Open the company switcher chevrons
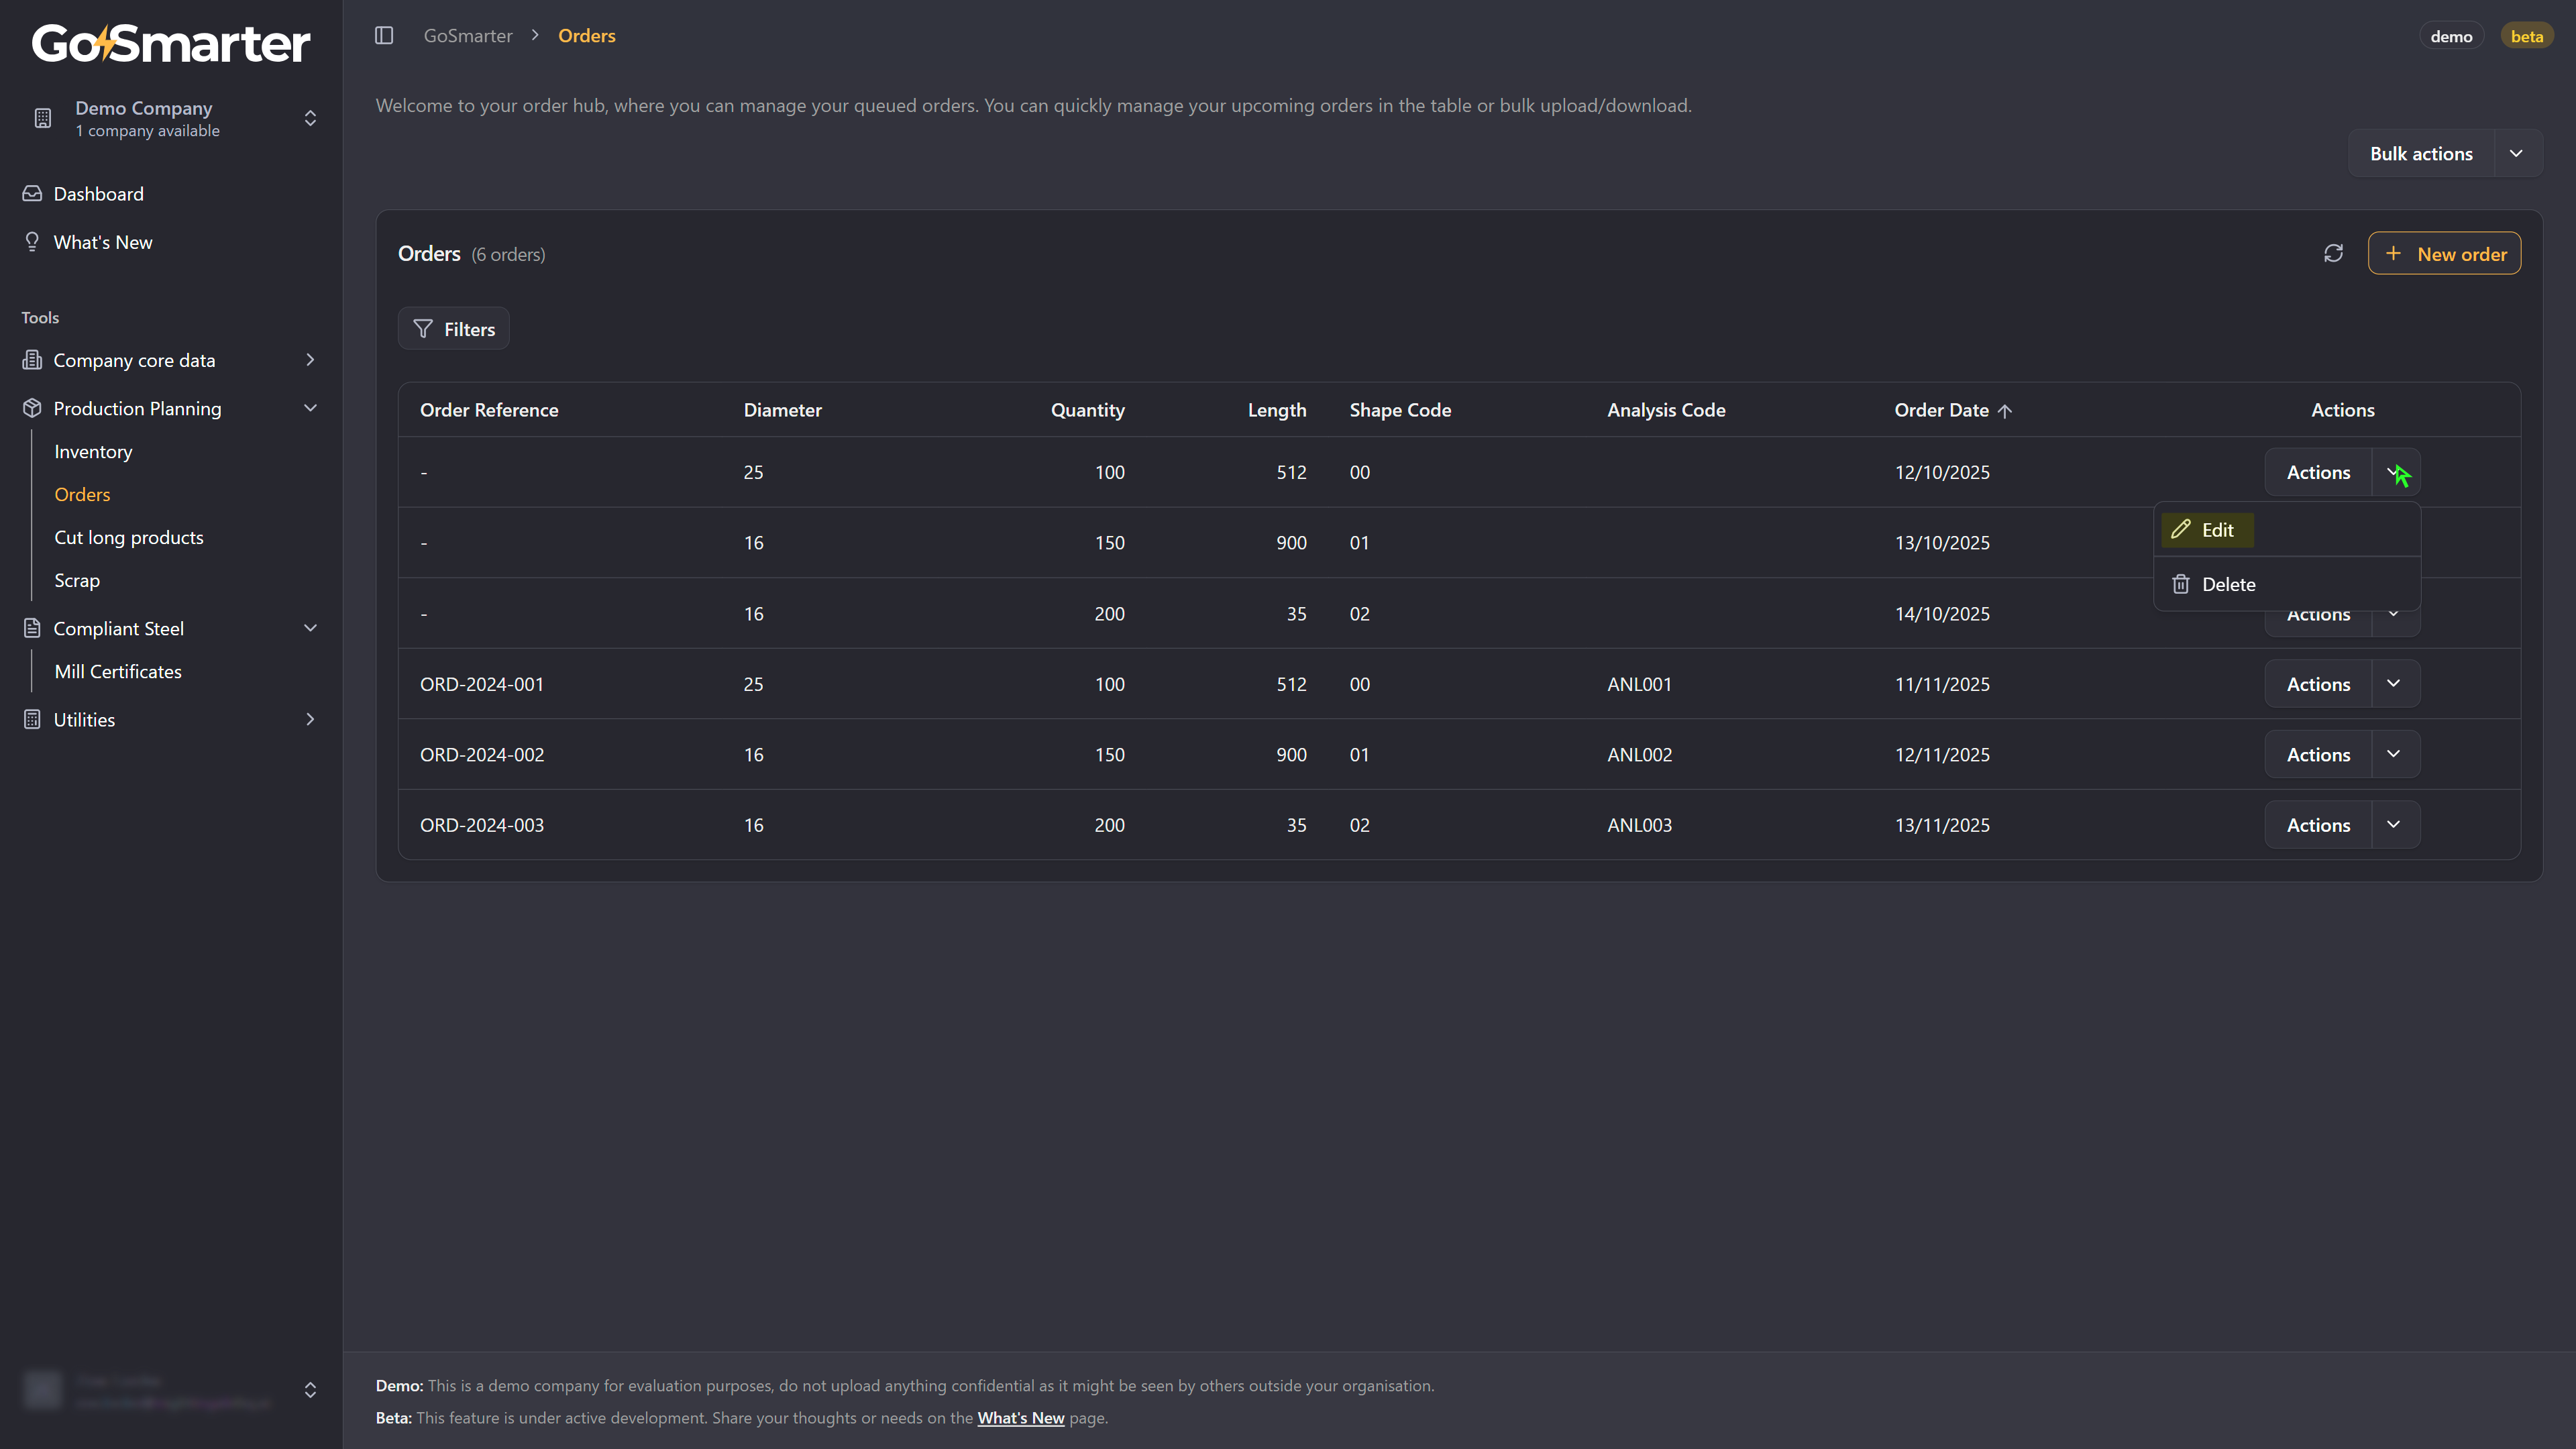This screenshot has width=2576, height=1449. click(310, 118)
